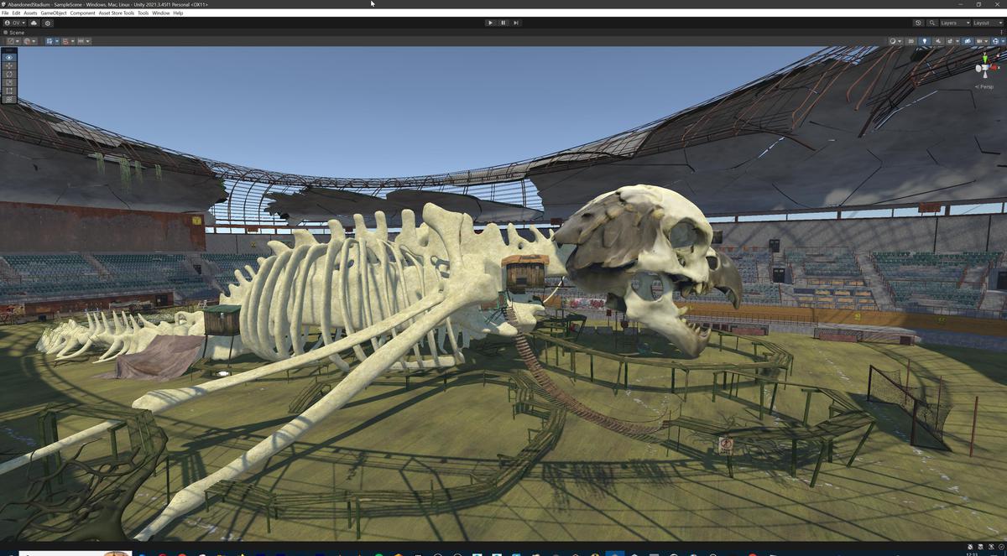Select the Rotate tool
Image resolution: width=1007 pixels, height=556 pixels.
coord(8,75)
